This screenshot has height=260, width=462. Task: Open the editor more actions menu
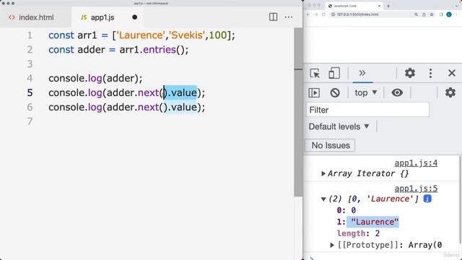[289, 17]
